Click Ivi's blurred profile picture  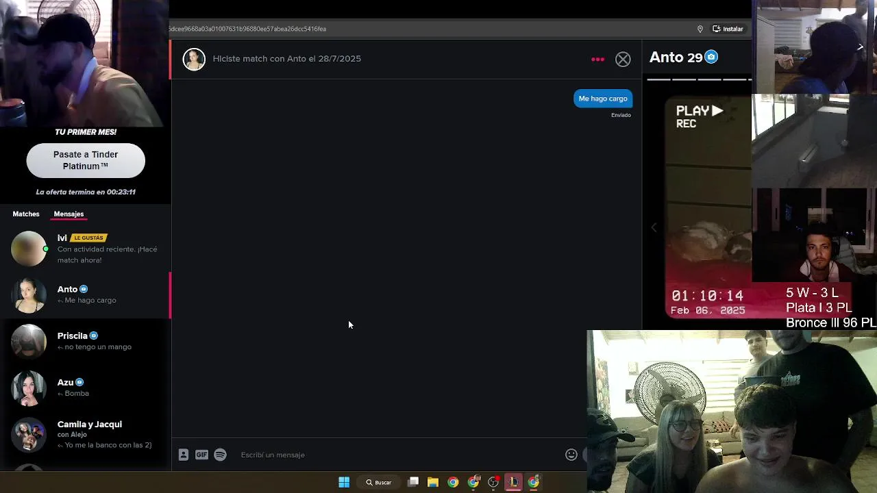tap(29, 248)
